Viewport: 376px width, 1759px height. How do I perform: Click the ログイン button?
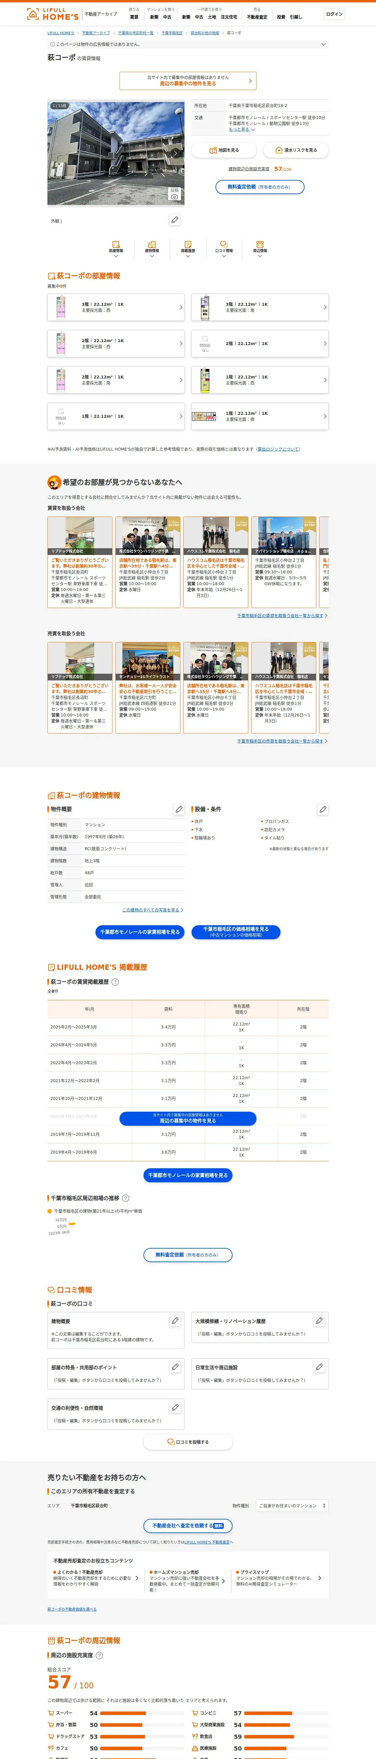coord(334,14)
